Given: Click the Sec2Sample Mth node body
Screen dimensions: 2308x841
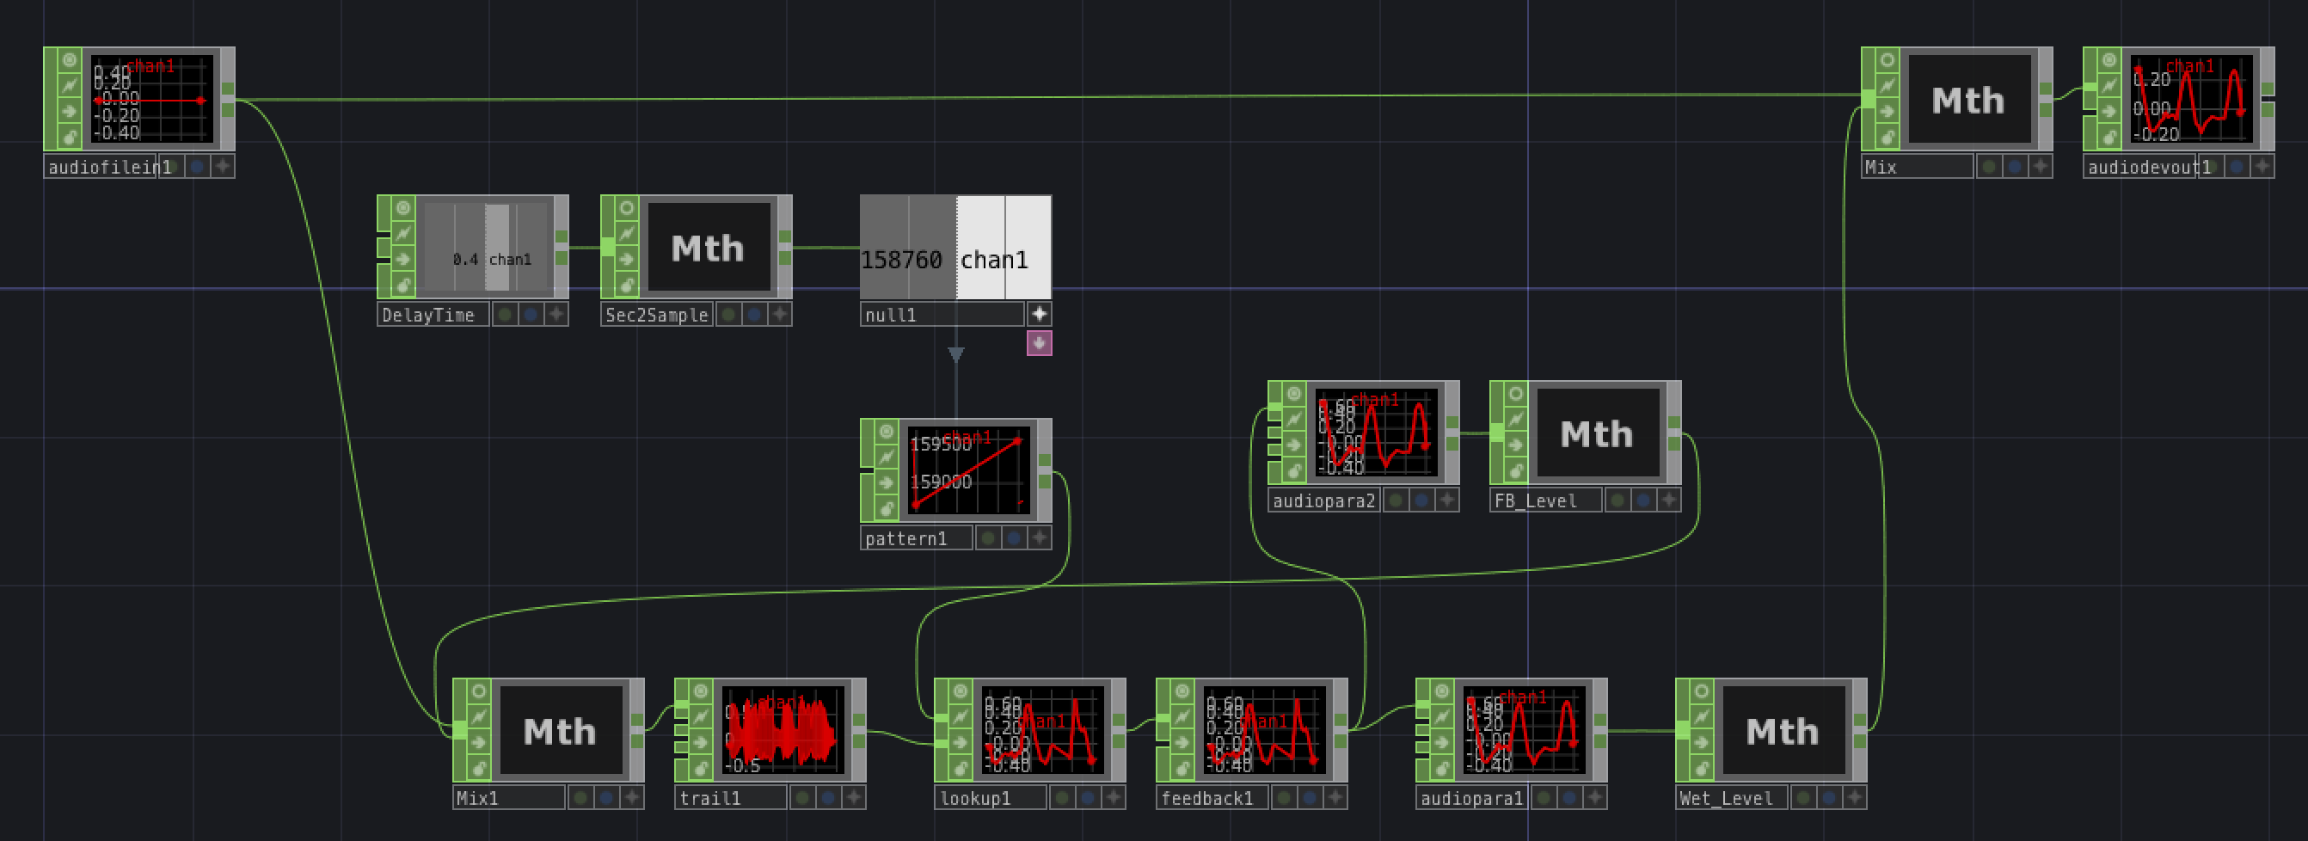Looking at the screenshot, I should (709, 247).
